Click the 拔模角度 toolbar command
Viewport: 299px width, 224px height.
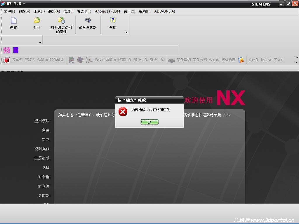(x=228, y=60)
